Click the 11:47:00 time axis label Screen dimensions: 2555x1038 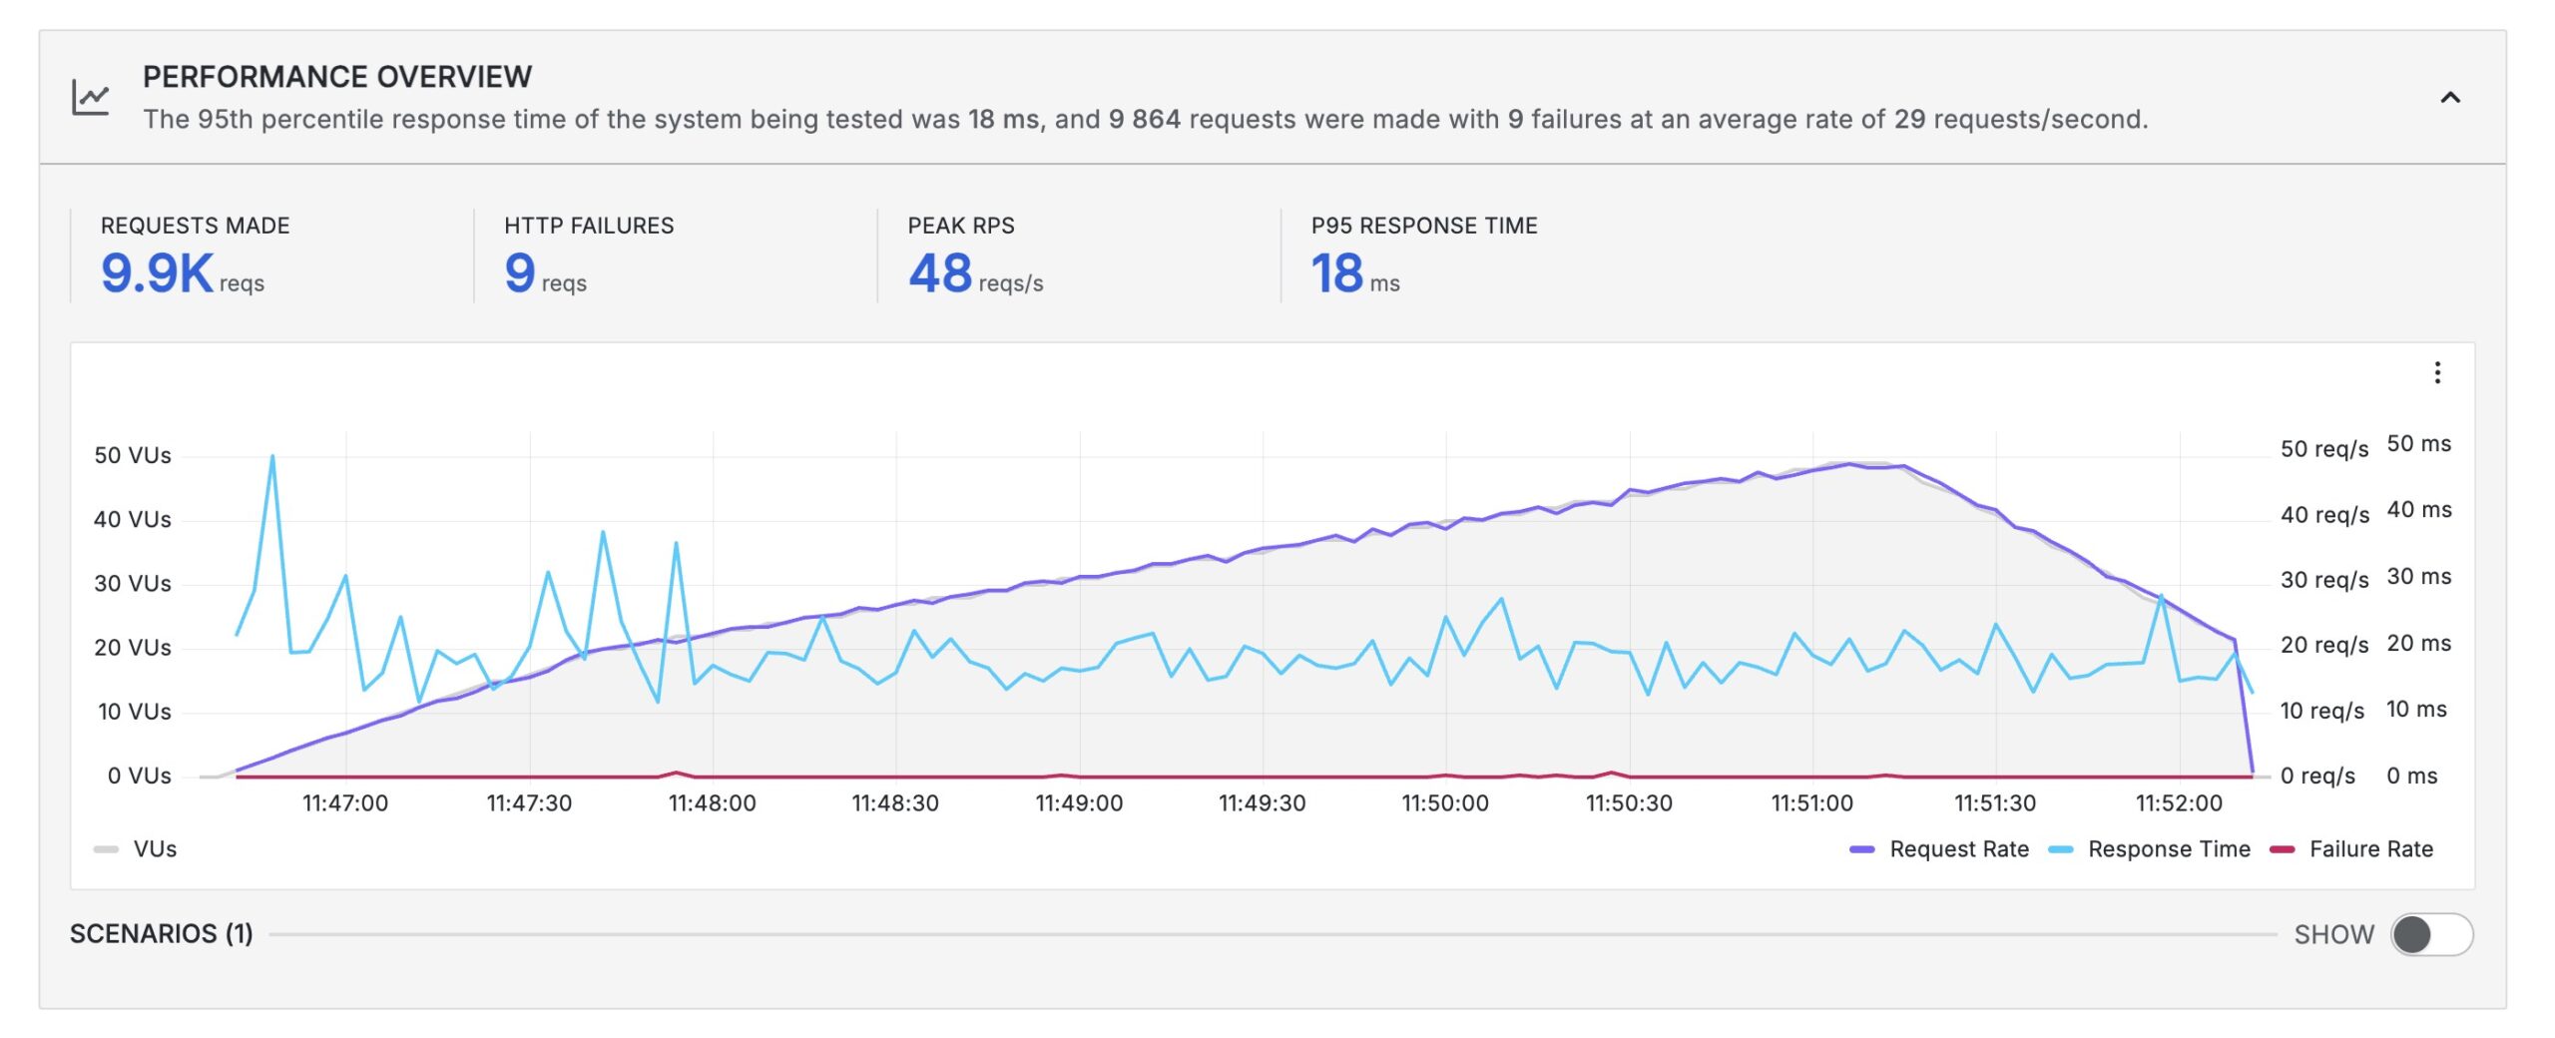click(344, 802)
